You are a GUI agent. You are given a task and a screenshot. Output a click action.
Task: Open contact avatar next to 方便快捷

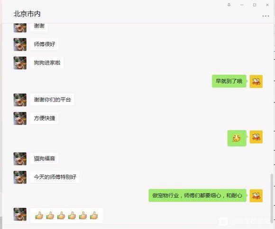[20, 119]
